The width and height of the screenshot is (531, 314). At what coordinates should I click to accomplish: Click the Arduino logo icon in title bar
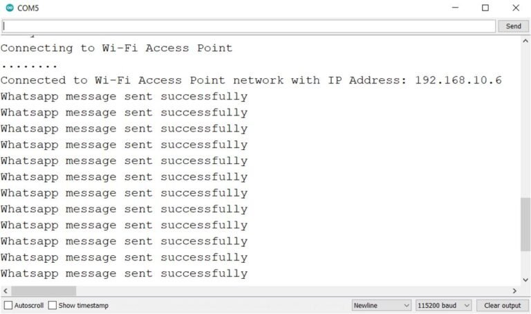pos(10,8)
